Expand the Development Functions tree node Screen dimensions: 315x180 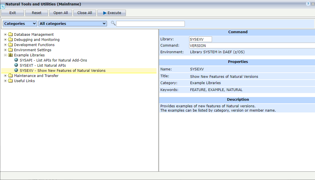(5, 45)
